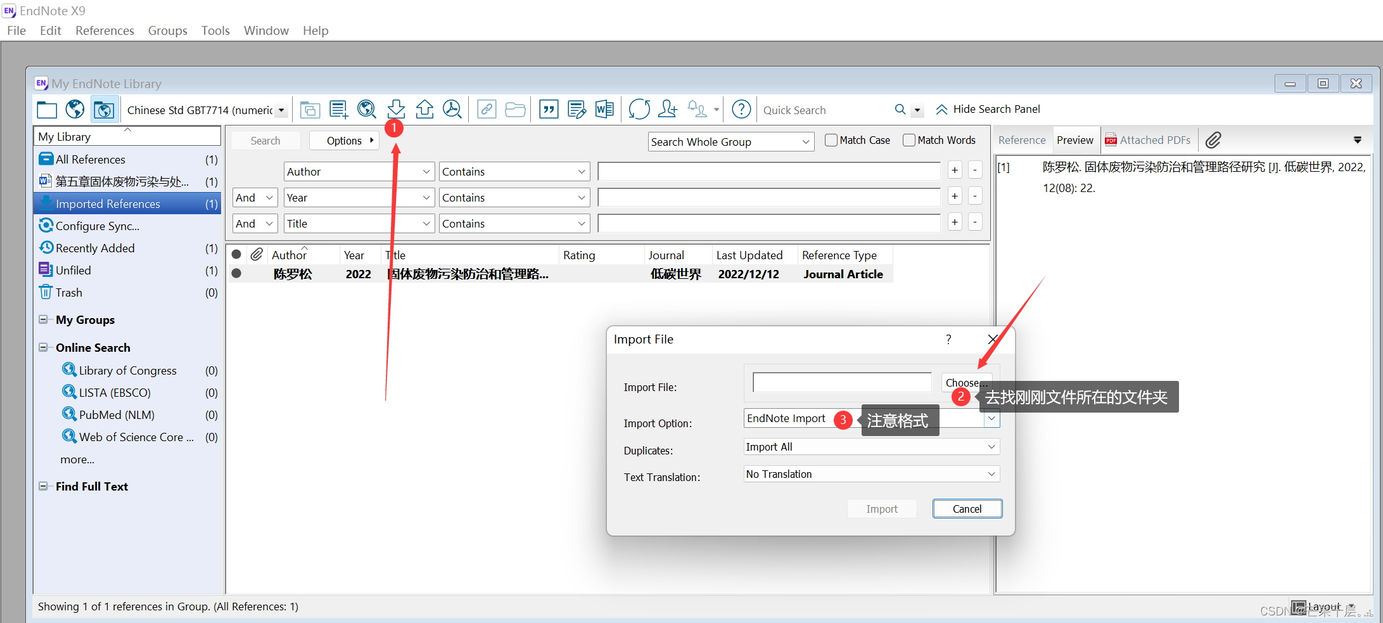1383x623 pixels.
Task: Collapse the Online Search section
Action: tap(43, 347)
